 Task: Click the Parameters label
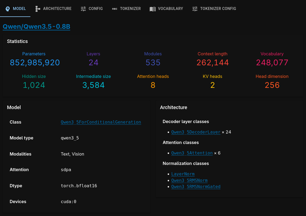coord(34,54)
